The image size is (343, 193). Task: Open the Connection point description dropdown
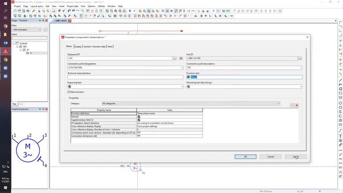(x=300, y=68)
